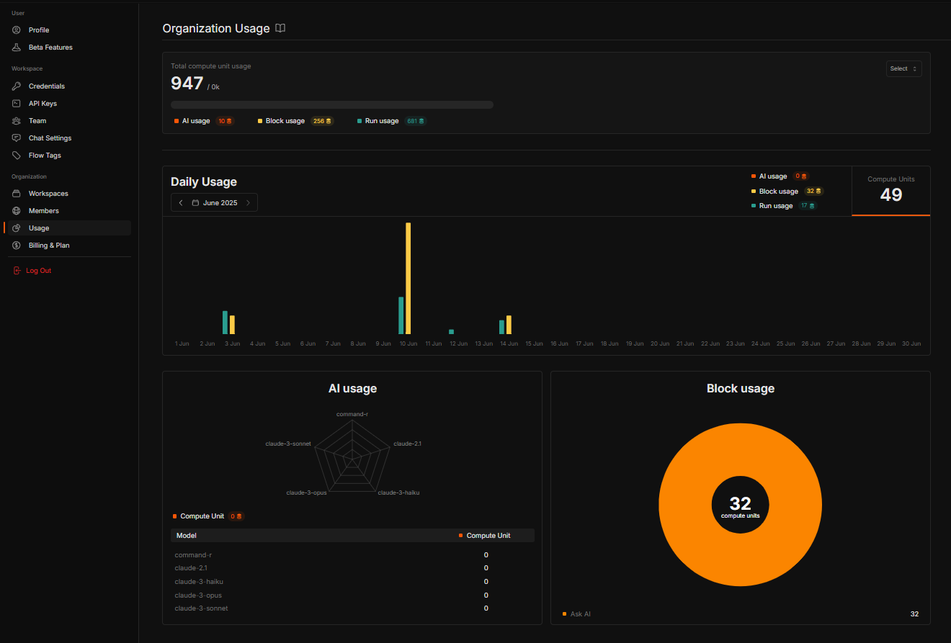Click the Log Out link

tap(39, 270)
